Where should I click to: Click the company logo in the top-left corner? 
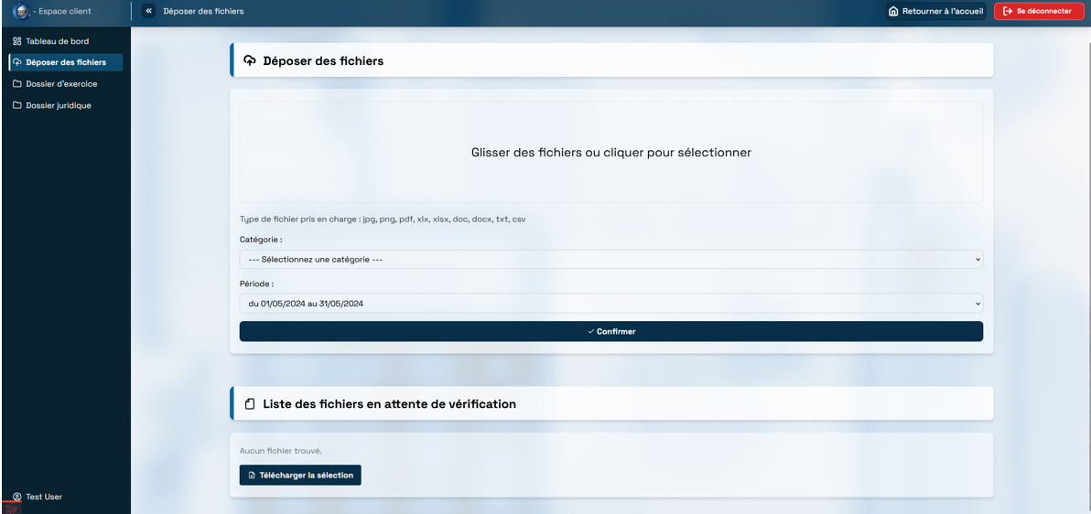click(20, 11)
